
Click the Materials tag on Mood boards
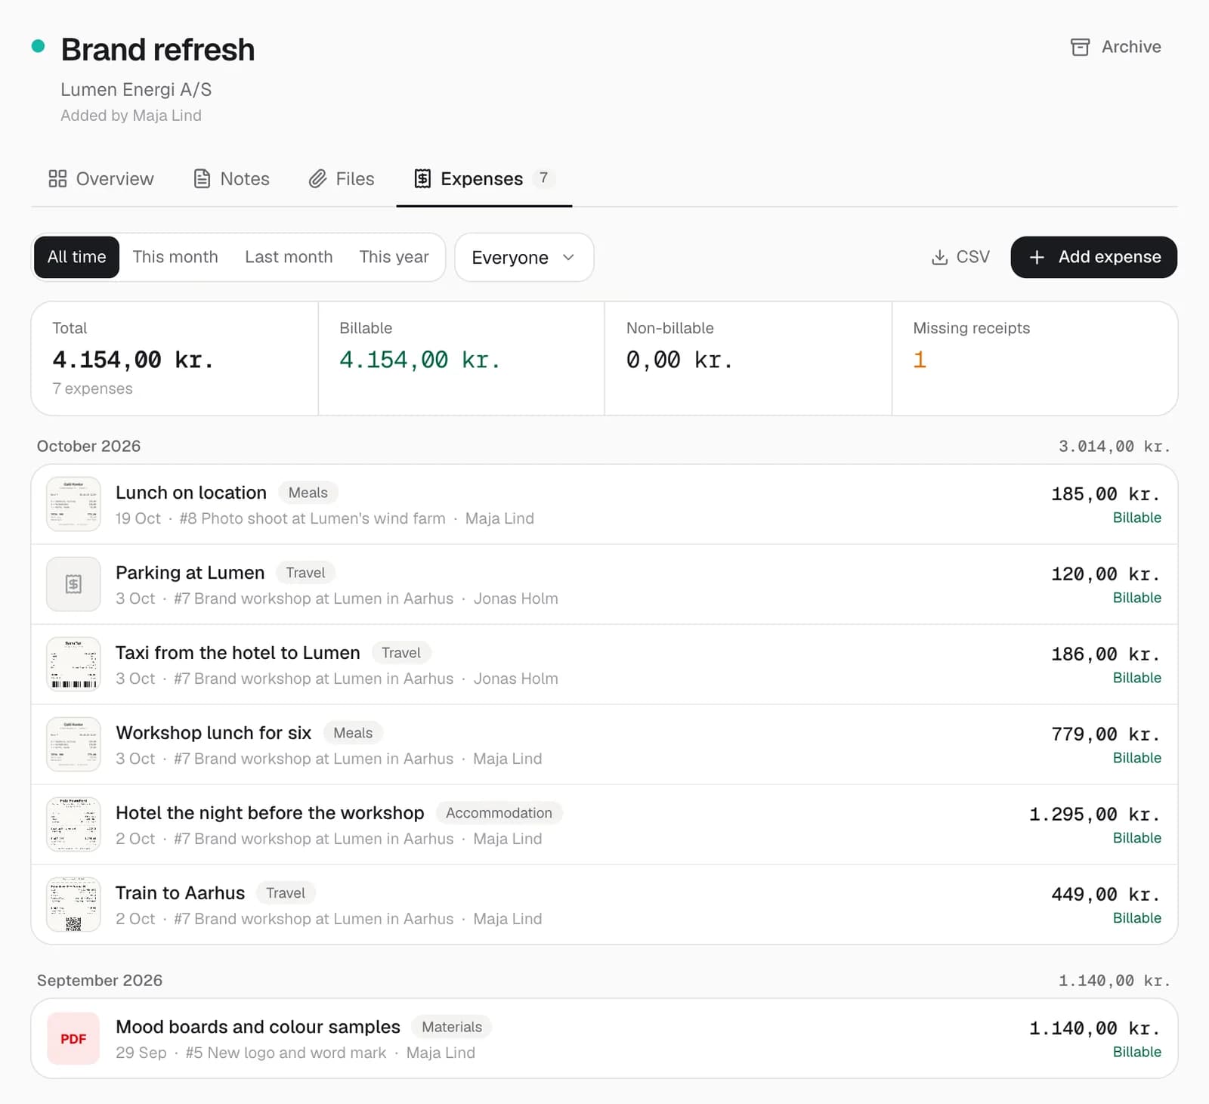point(452,1027)
